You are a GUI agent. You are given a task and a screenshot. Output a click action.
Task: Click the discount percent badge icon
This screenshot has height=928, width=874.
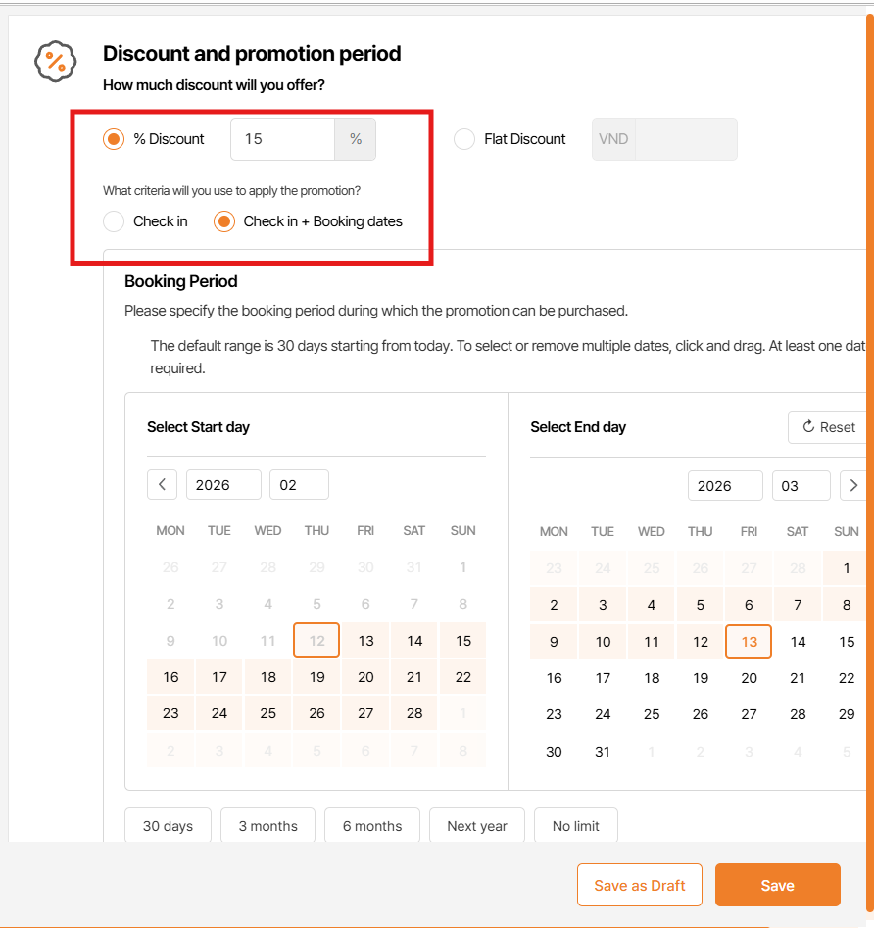pyautogui.click(x=56, y=62)
